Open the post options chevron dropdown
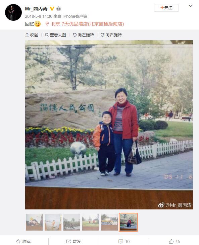The height and width of the screenshot is (245, 199). pos(190,6)
